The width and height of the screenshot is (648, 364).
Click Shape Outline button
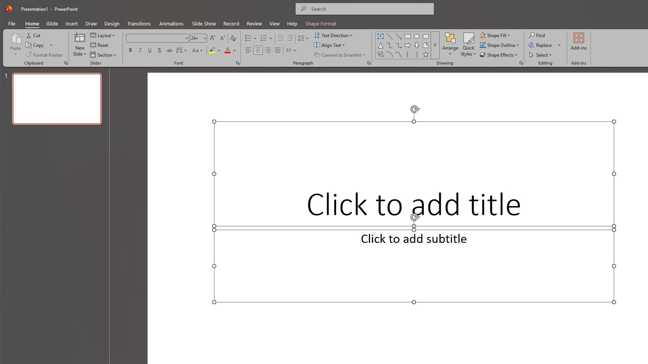coord(499,45)
